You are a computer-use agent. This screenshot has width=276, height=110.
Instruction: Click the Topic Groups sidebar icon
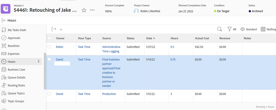click(x=4, y=101)
